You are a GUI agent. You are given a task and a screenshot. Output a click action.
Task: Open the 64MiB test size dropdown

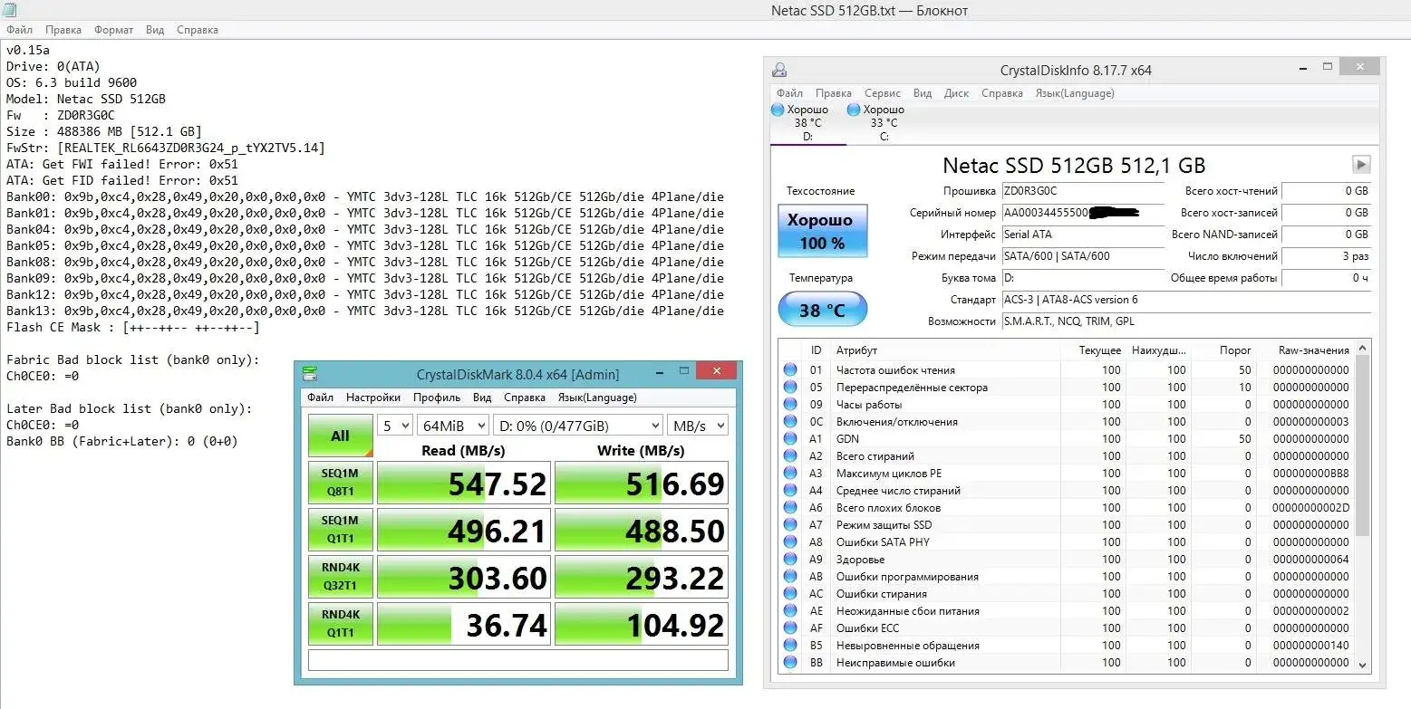pos(452,426)
